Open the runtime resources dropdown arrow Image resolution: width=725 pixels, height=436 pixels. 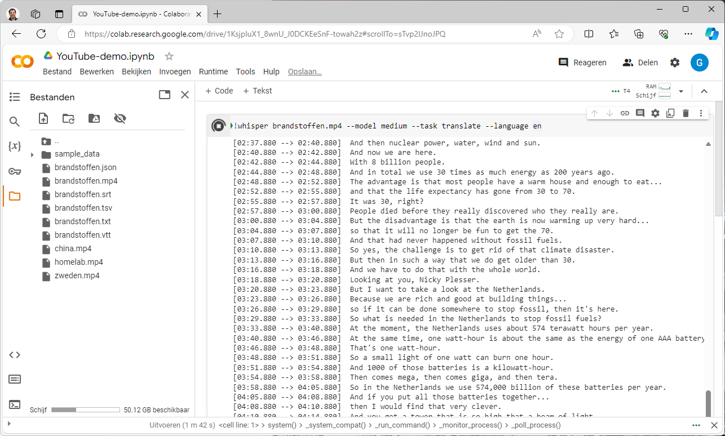coord(681,91)
